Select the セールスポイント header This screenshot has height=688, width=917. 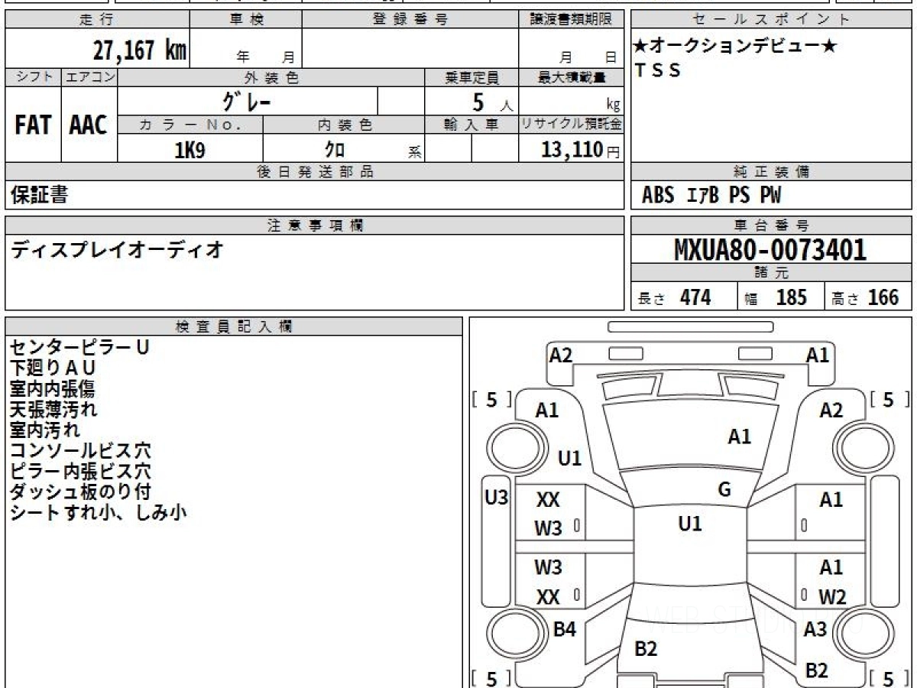tap(772, 20)
